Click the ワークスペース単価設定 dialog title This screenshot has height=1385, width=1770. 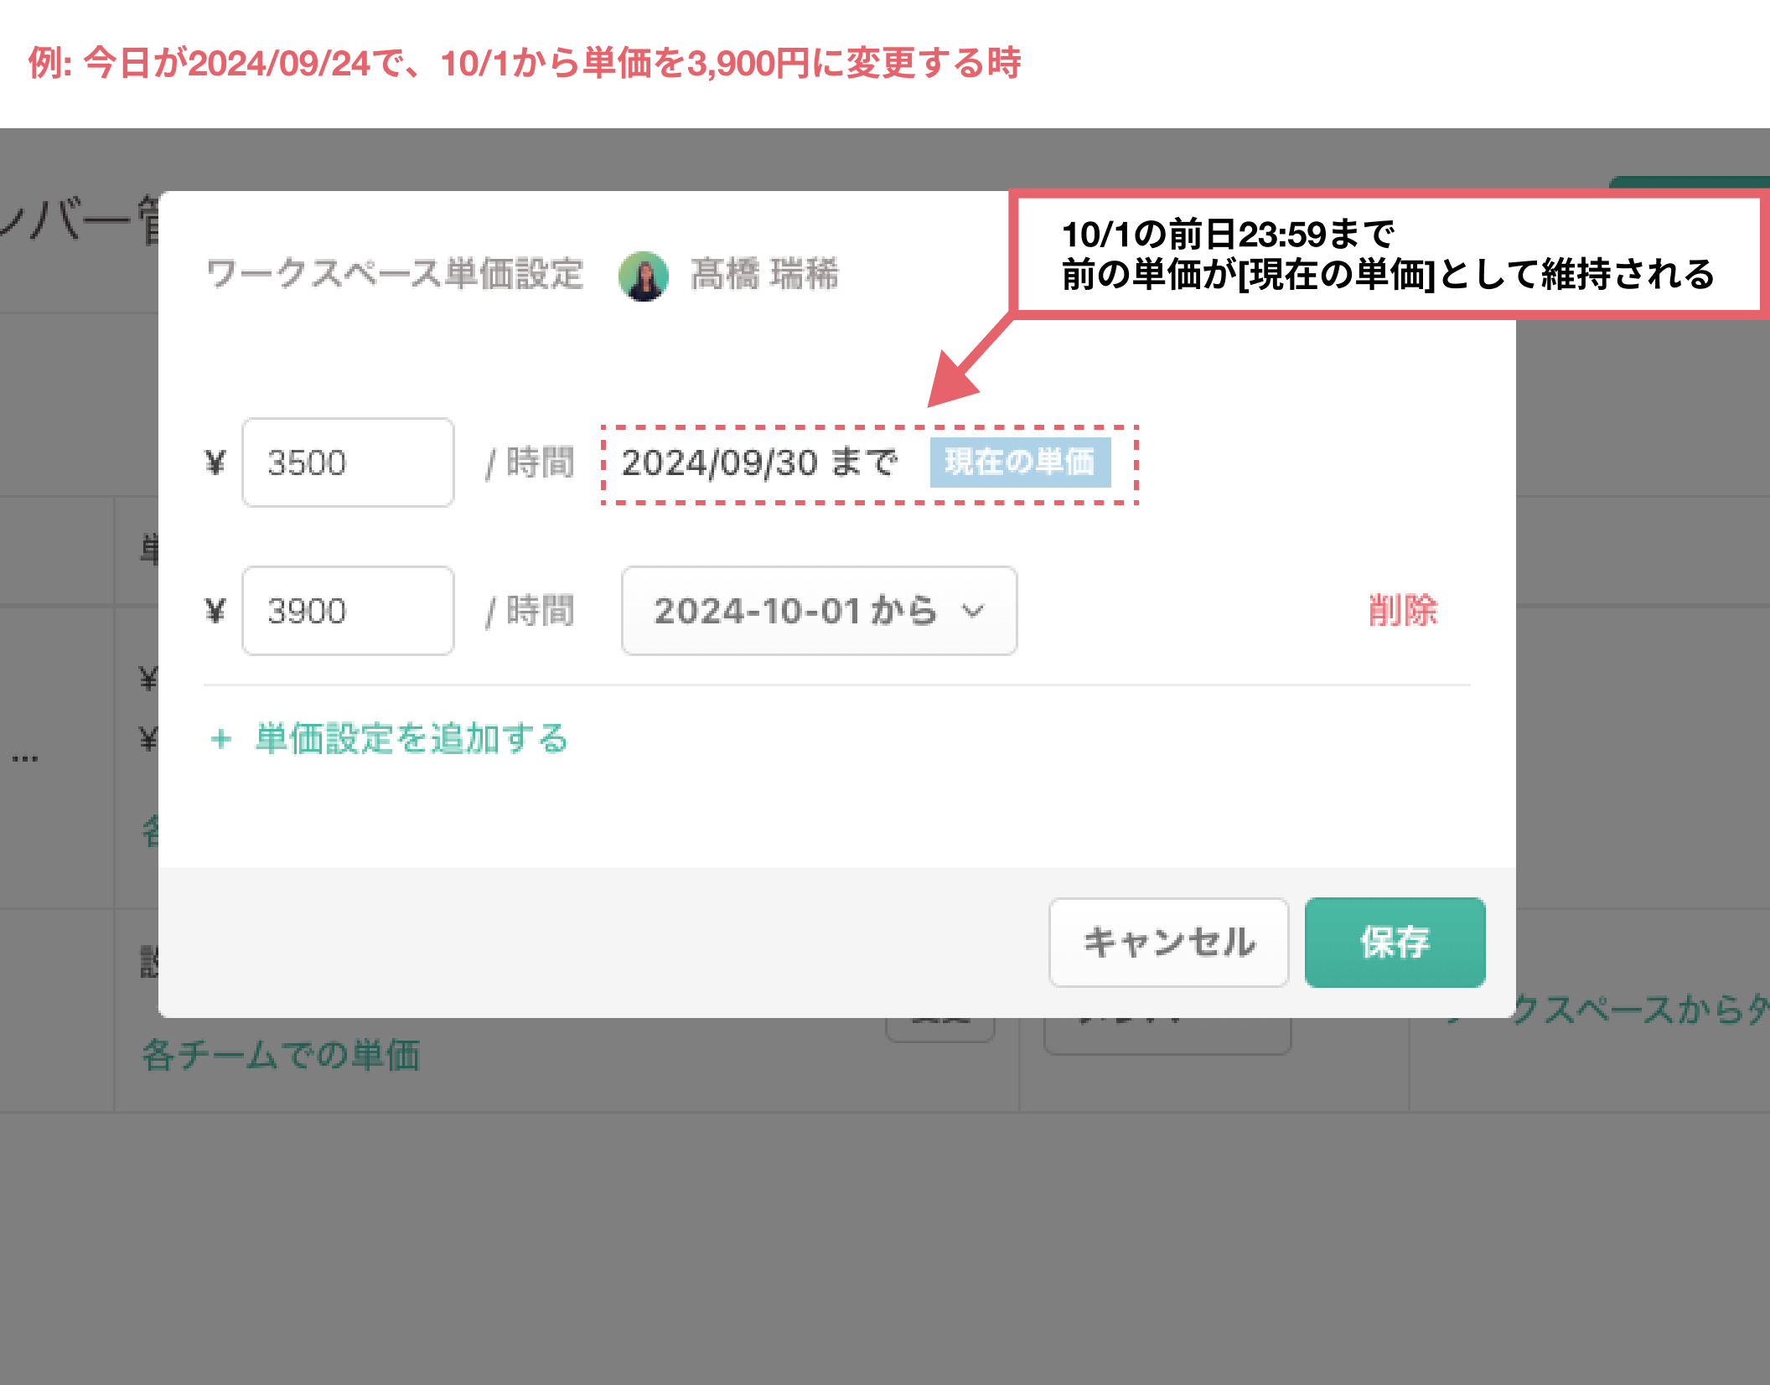pyautogui.click(x=395, y=274)
